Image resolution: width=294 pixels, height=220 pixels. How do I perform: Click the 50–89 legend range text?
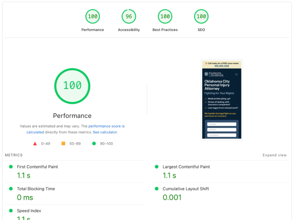pos(75,144)
